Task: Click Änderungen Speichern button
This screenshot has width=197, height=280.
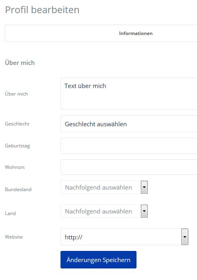Action: [99, 260]
